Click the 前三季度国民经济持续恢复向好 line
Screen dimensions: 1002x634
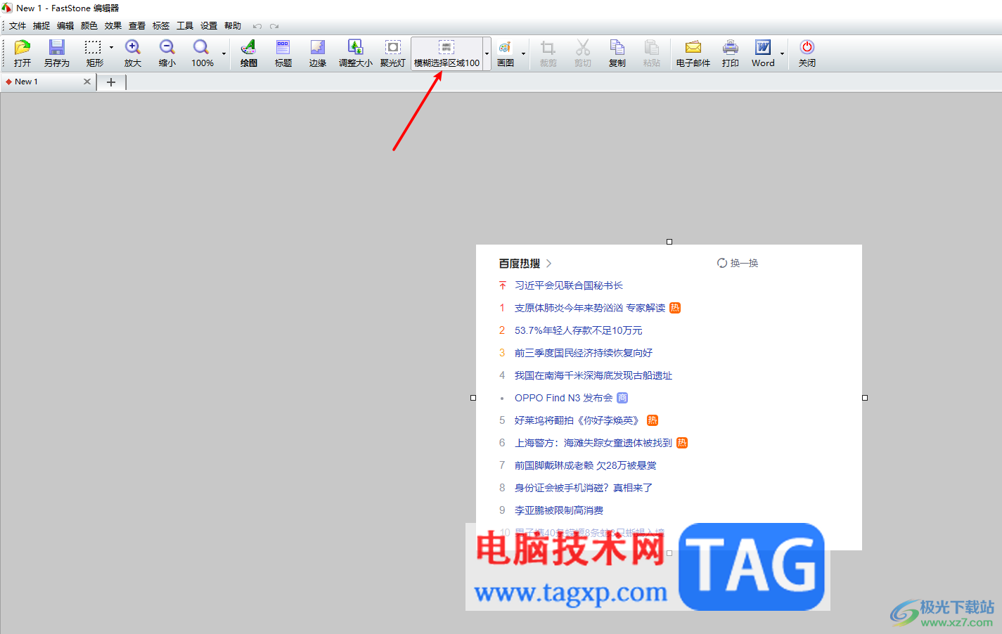pyautogui.click(x=584, y=353)
